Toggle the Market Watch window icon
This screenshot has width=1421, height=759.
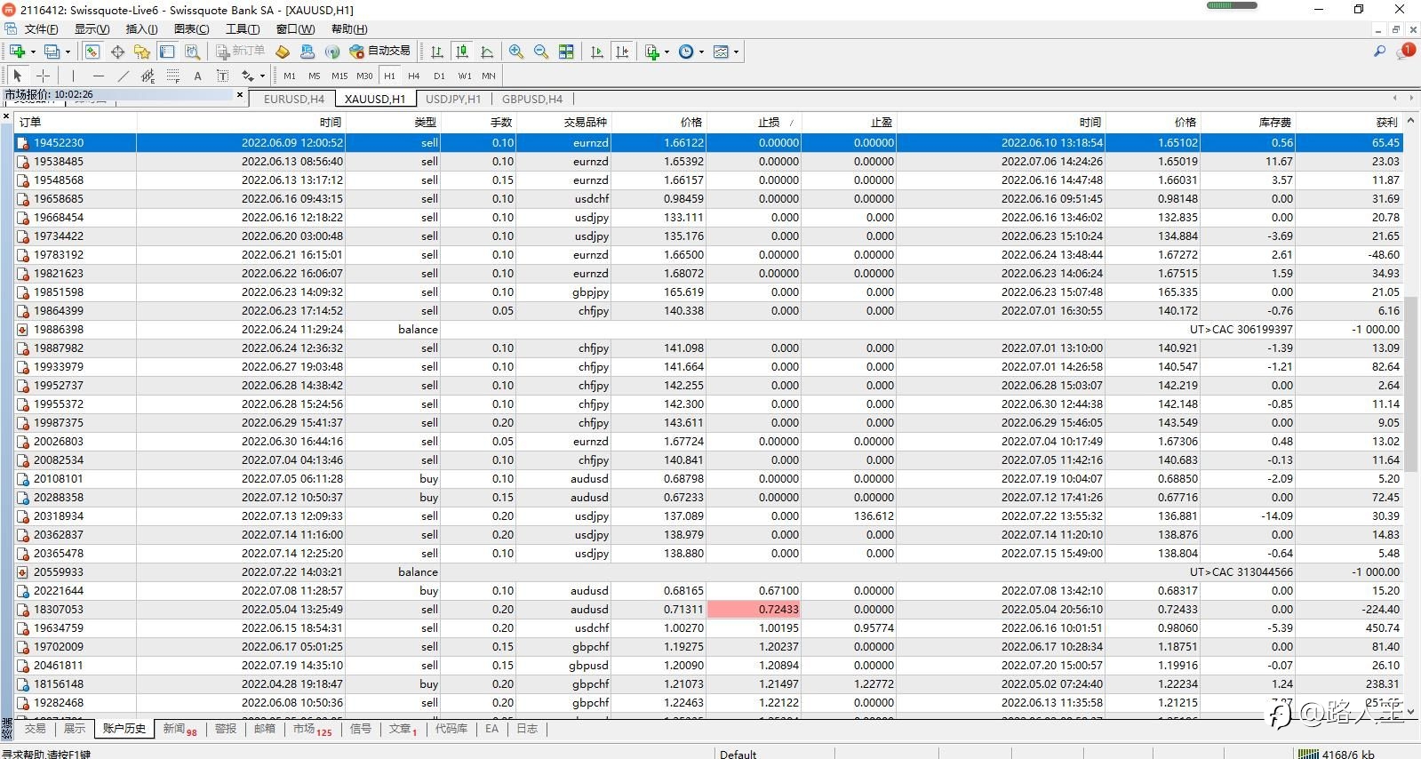(x=92, y=52)
